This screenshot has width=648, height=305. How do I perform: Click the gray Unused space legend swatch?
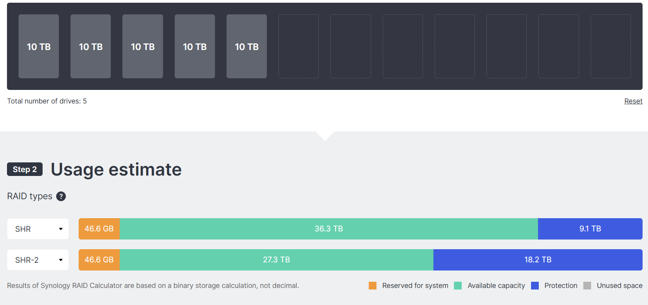(587, 286)
